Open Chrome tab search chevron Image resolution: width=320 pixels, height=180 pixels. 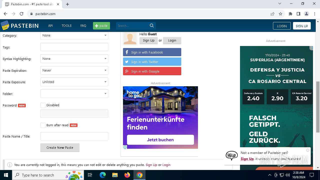click(x=280, y=4)
